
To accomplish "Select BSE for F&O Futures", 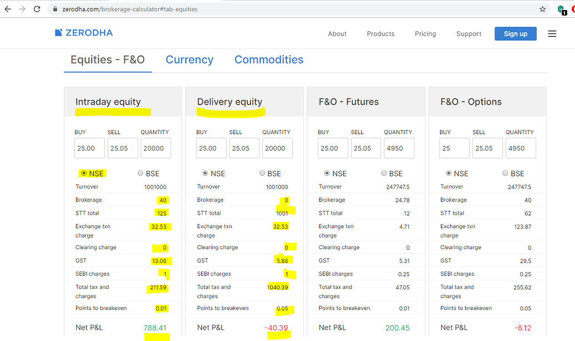I will pyautogui.click(x=383, y=173).
